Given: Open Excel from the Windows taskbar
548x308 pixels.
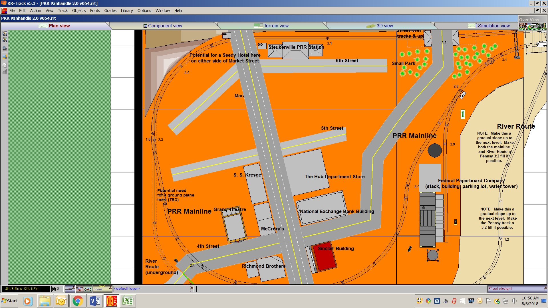Looking at the screenshot, I should 128,301.
